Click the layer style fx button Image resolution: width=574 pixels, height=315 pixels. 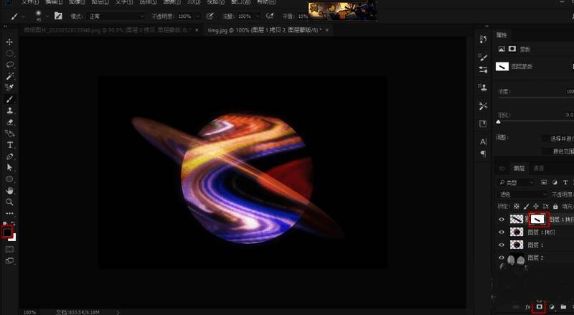pos(527,307)
